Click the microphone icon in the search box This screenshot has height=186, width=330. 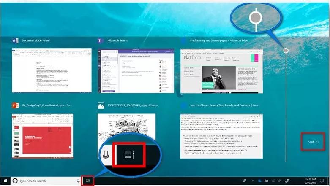click(79, 181)
